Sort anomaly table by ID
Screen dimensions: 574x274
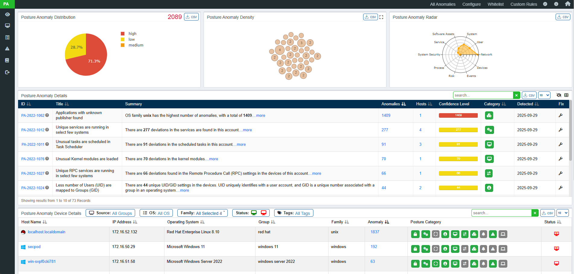(26, 104)
